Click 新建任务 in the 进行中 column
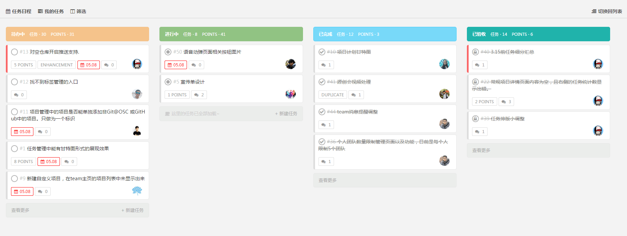This screenshot has width=627, height=236. click(x=286, y=114)
